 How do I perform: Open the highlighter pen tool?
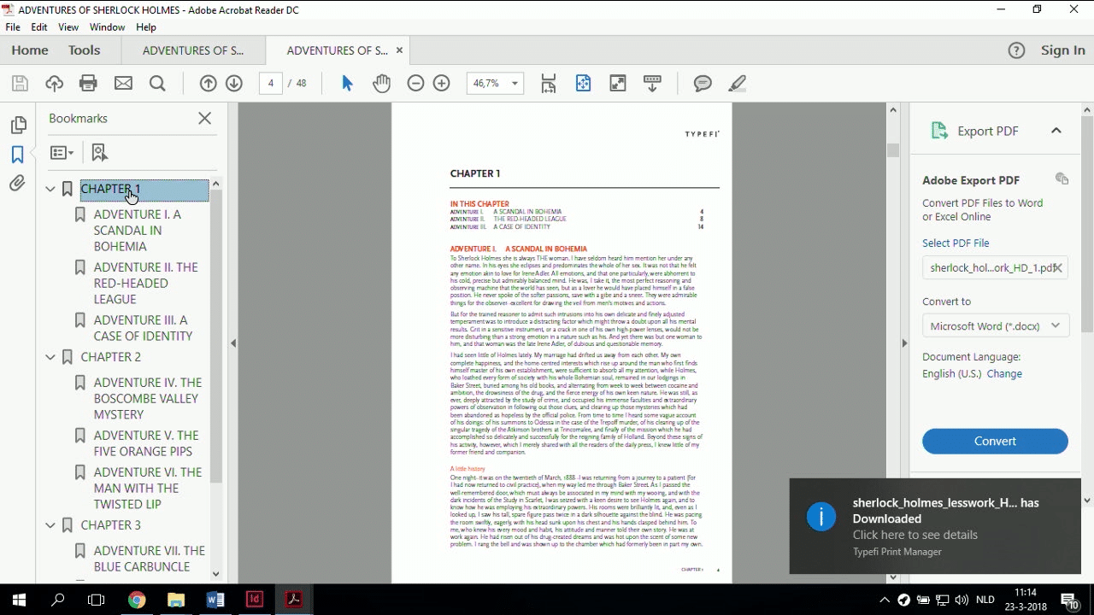[x=737, y=83]
